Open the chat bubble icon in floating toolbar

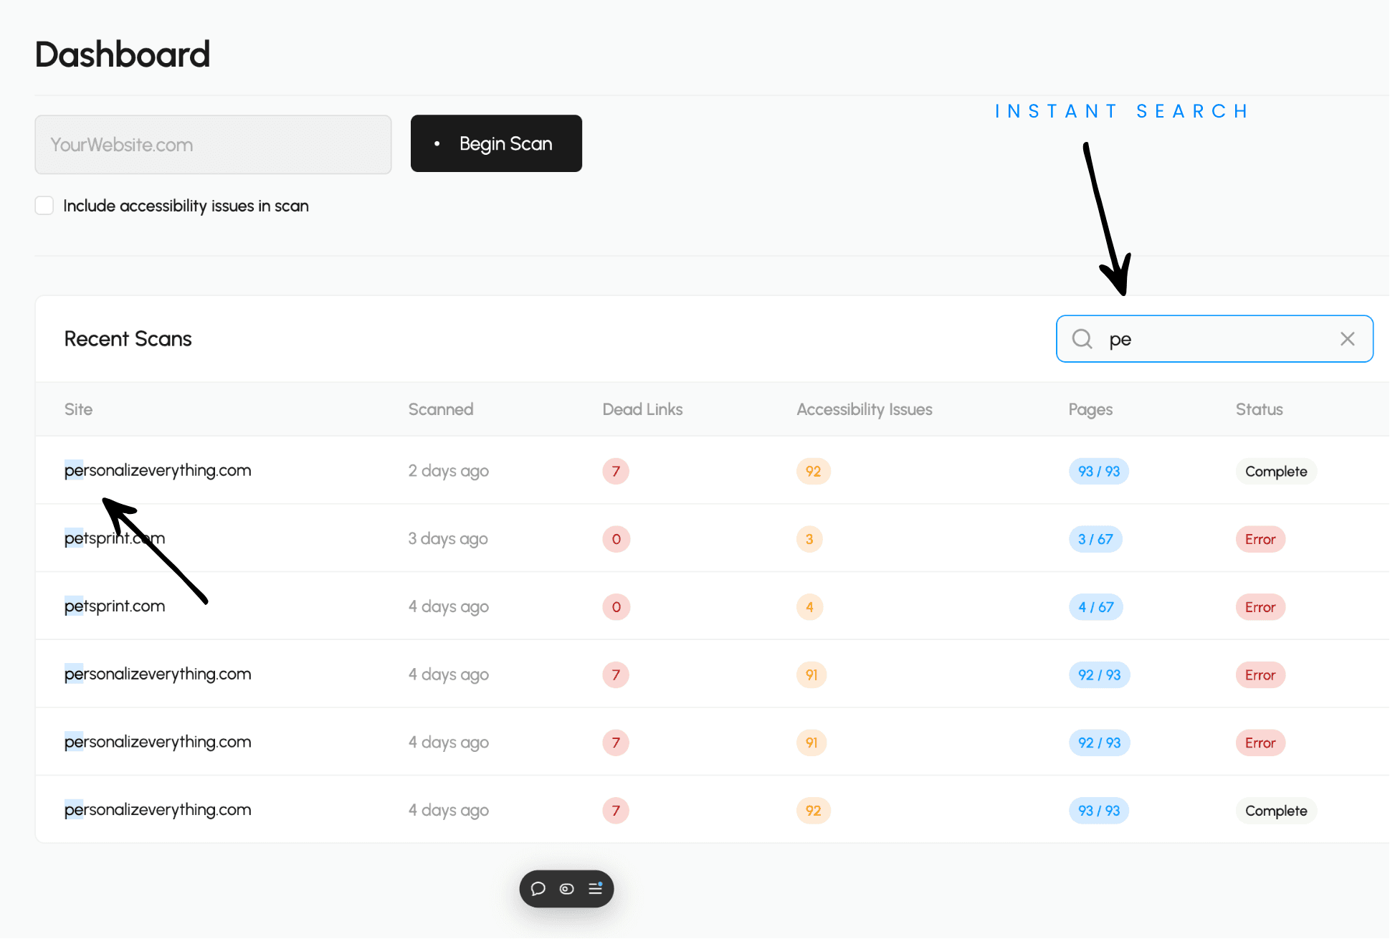pos(538,889)
